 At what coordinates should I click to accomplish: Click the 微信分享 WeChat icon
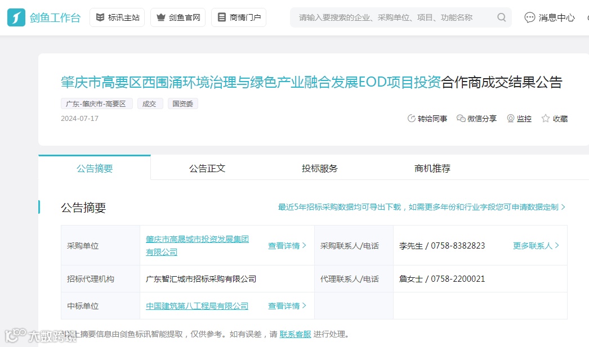pyautogui.click(x=461, y=119)
